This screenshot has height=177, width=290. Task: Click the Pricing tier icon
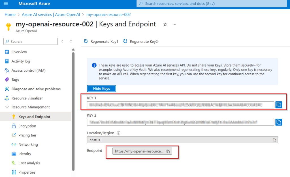pyautogui.click(x=14, y=135)
